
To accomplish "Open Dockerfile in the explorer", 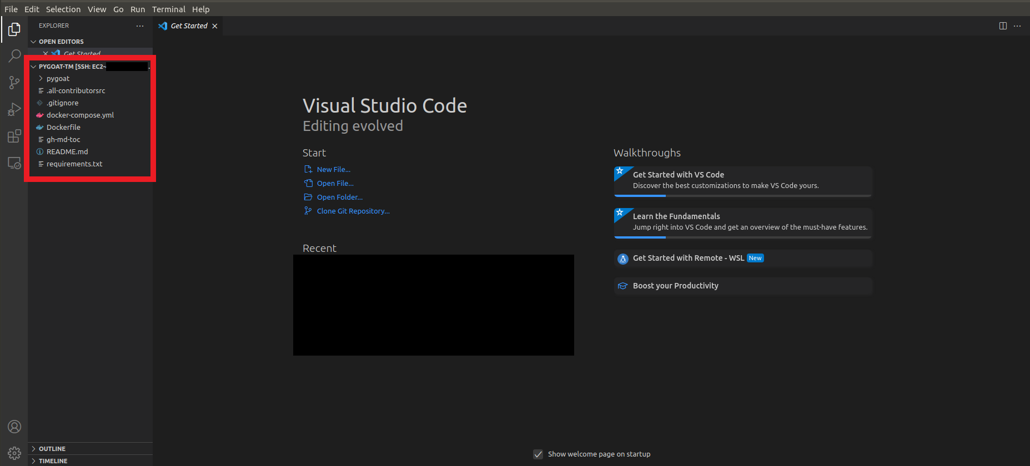I will click(x=63, y=127).
